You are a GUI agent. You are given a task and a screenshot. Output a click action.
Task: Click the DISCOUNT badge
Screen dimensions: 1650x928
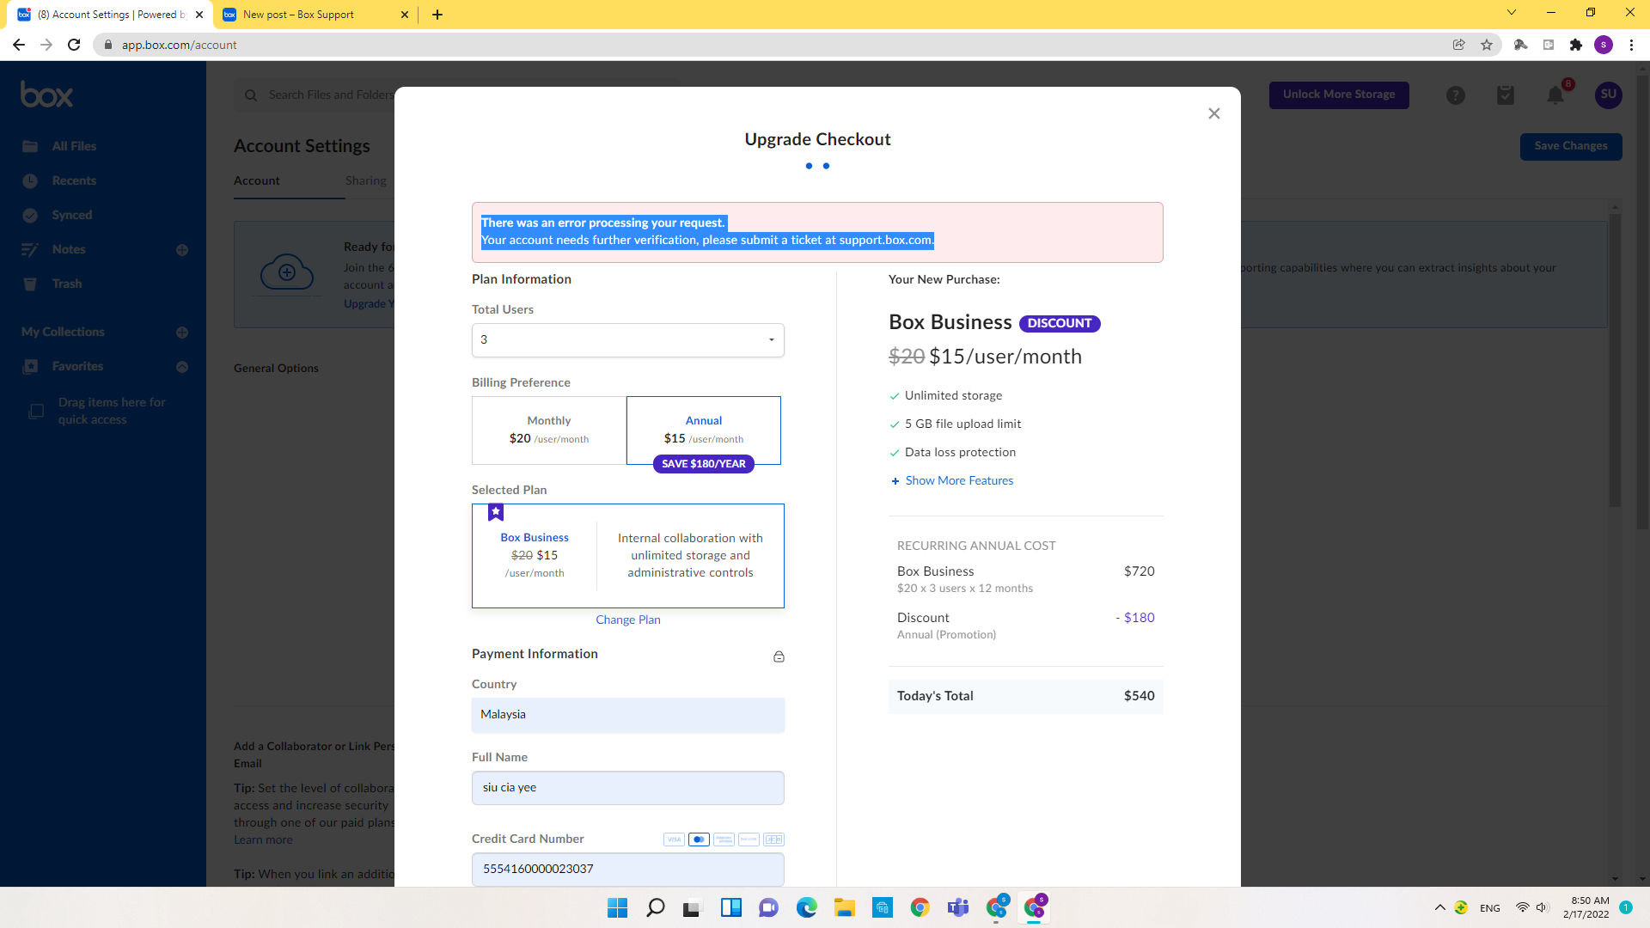click(1060, 323)
